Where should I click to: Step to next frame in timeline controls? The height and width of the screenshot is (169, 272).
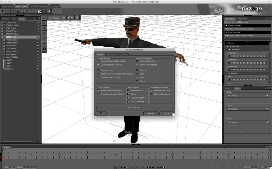tap(143, 168)
